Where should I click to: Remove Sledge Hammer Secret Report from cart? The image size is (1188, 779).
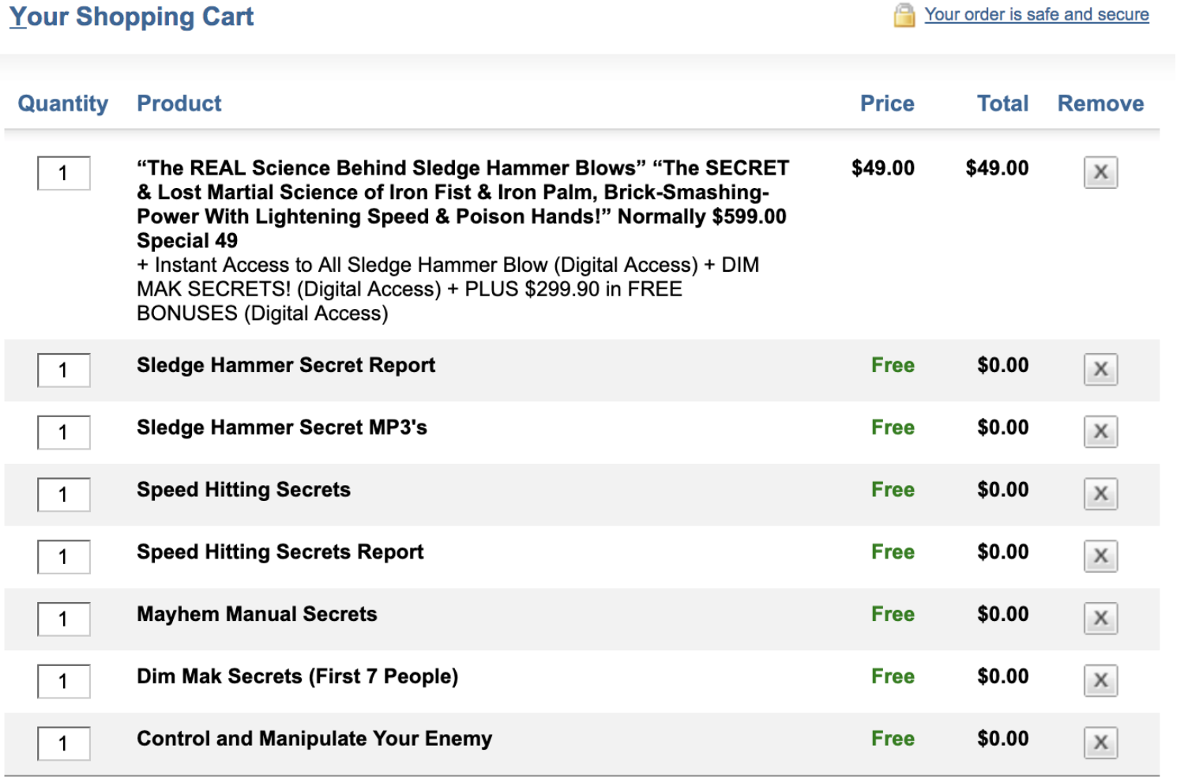click(1100, 369)
